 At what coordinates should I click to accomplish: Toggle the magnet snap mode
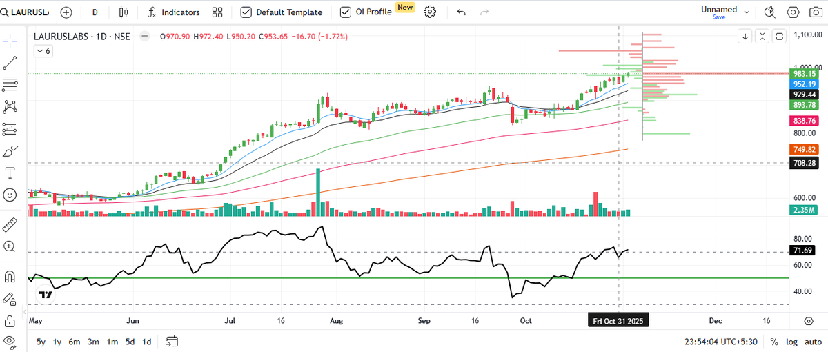click(x=10, y=277)
